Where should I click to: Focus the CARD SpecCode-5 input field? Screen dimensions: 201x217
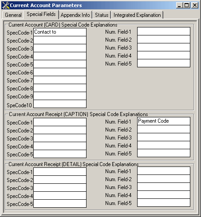(60, 64)
